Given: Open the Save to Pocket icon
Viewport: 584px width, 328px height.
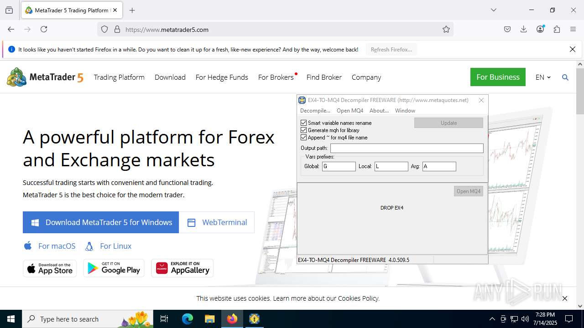Looking at the screenshot, I should [x=507, y=29].
